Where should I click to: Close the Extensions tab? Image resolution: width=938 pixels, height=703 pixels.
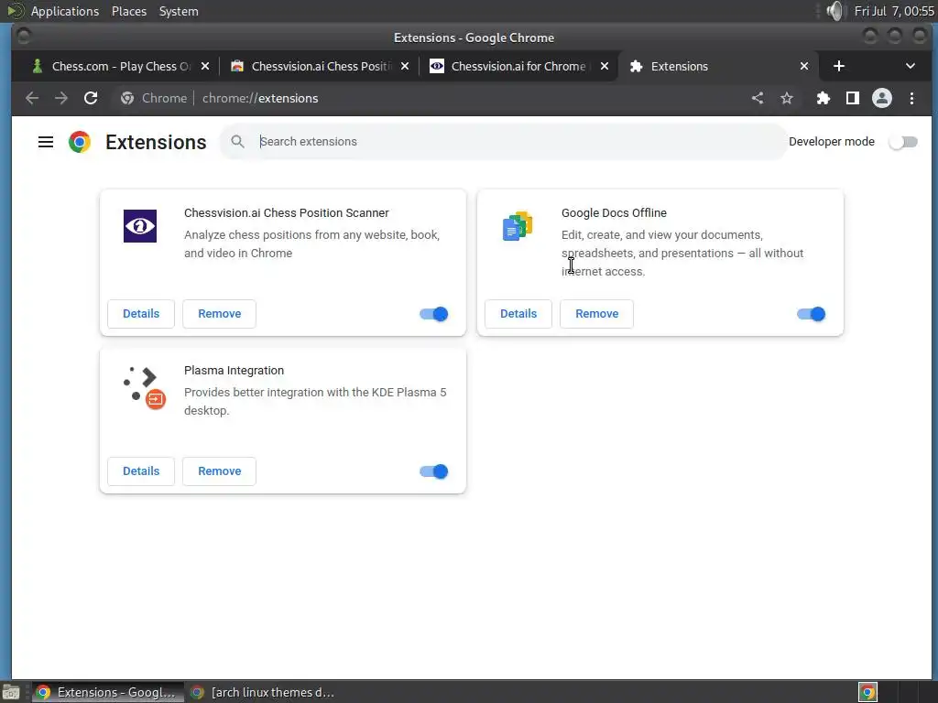(804, 66)
